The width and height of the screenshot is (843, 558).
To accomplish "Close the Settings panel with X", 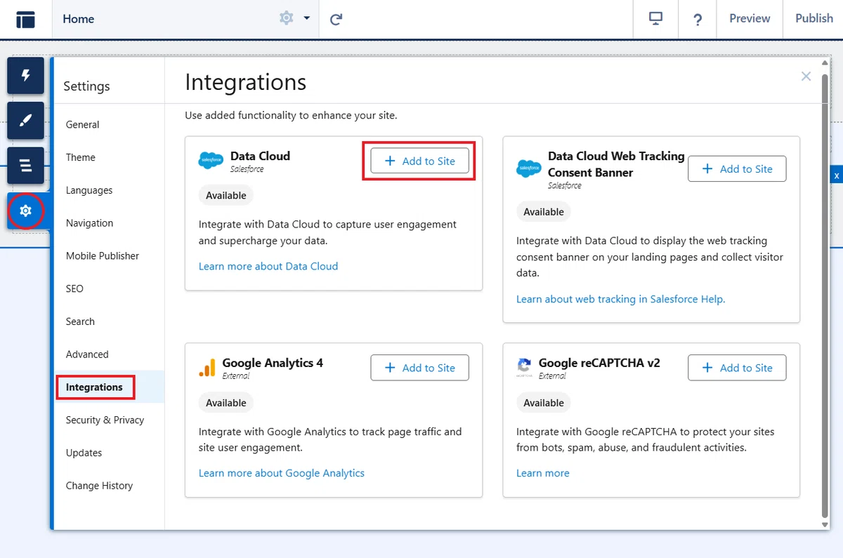I will 806,77.
